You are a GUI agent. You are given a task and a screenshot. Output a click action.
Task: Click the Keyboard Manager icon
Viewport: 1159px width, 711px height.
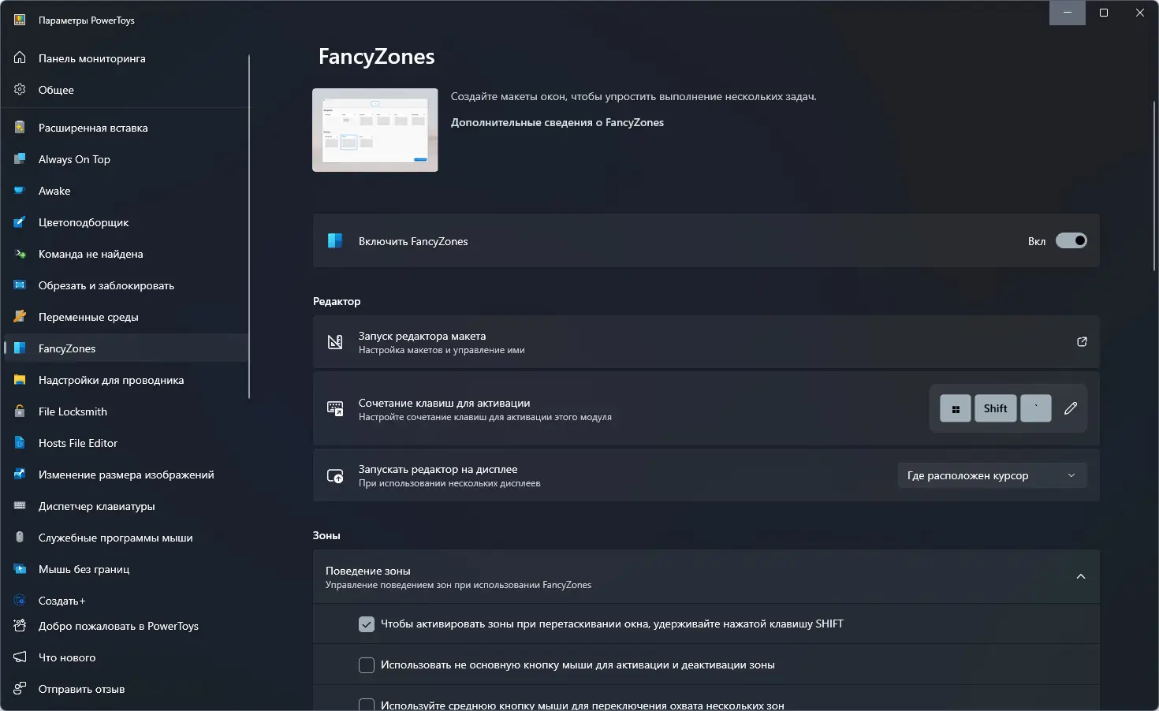tap(20, 505)
